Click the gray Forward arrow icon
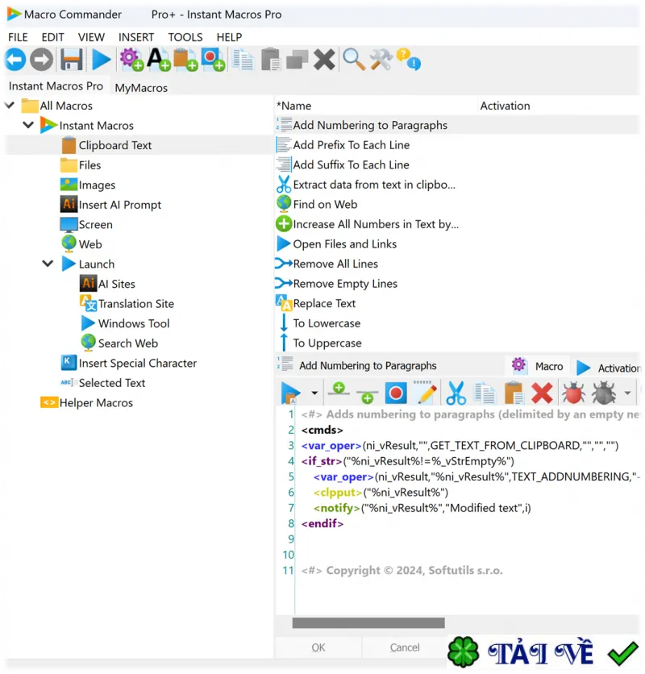 tap(41, 60)
